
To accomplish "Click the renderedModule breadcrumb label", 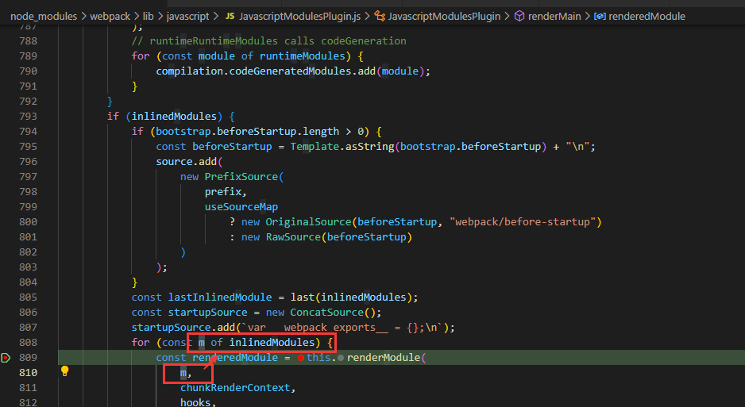I will coord(647,16).
